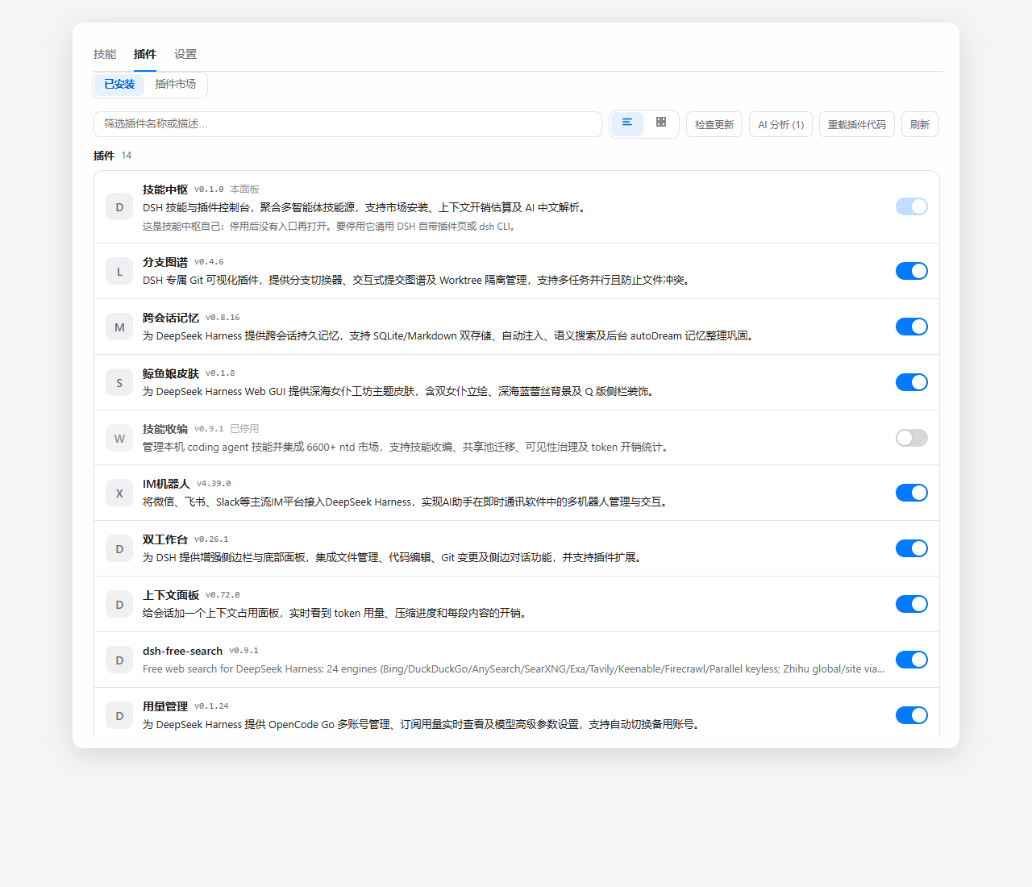Disable the 双工作台 plugin switch
This screenshot has width=1032, height=887.
[x=912, y=548]
